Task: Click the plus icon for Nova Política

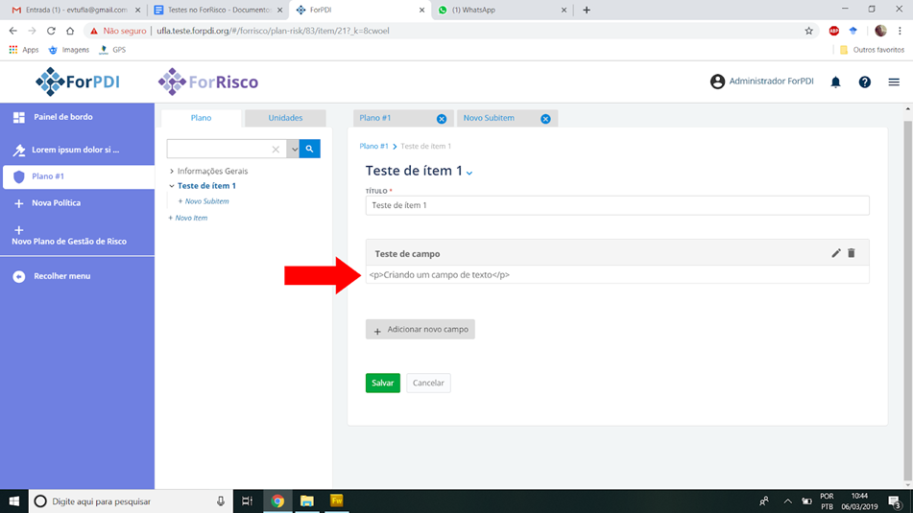Action: 18,203
